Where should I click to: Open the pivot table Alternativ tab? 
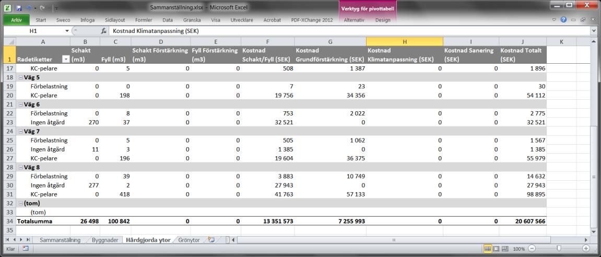[x=354, y=20]
